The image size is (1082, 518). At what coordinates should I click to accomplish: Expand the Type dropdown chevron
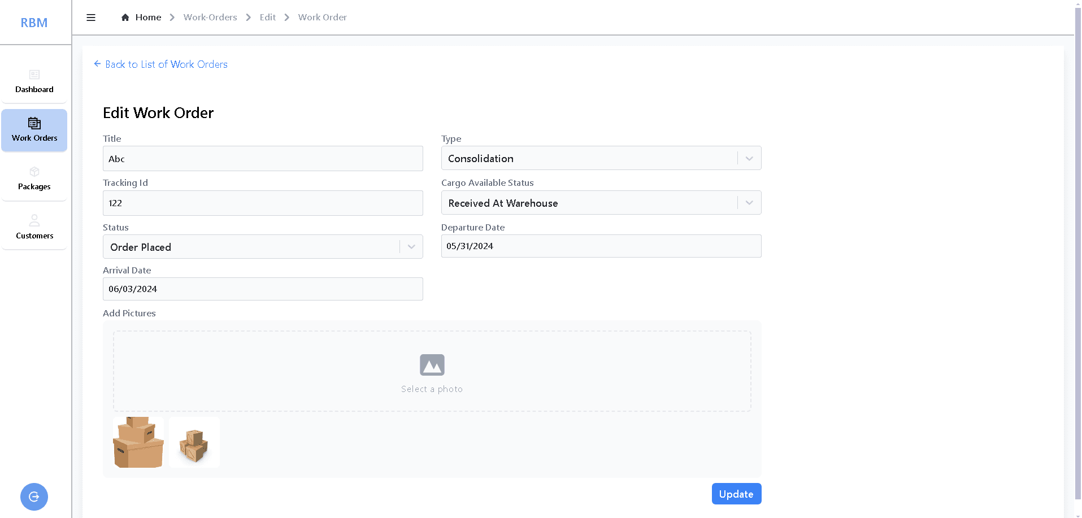click(x=749, y=158)
